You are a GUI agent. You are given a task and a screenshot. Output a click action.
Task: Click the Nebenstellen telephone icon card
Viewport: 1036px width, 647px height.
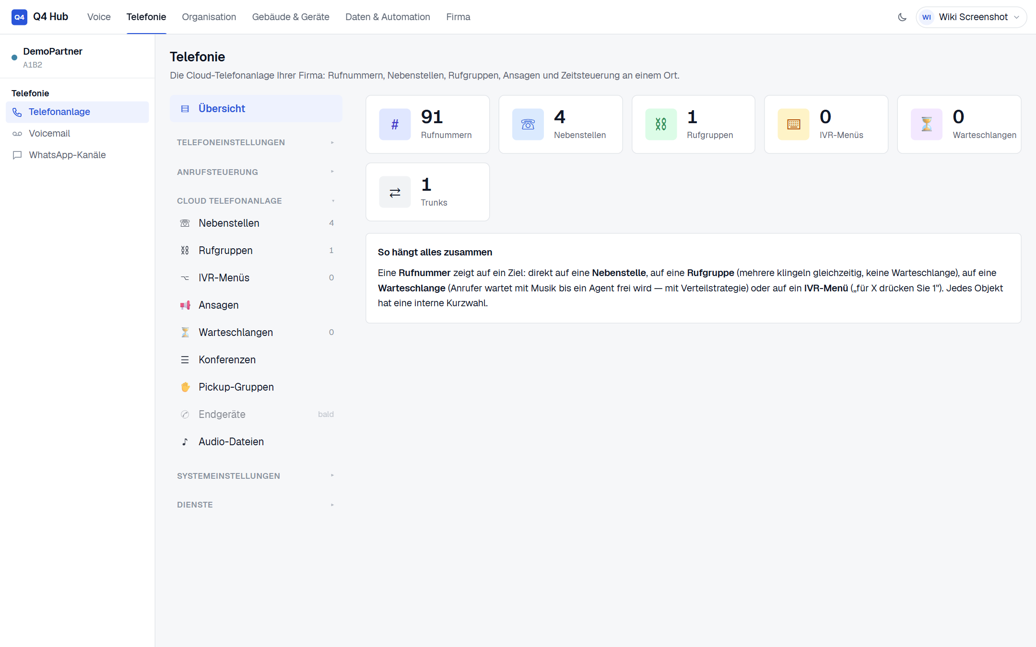click(x=528, y=125)
